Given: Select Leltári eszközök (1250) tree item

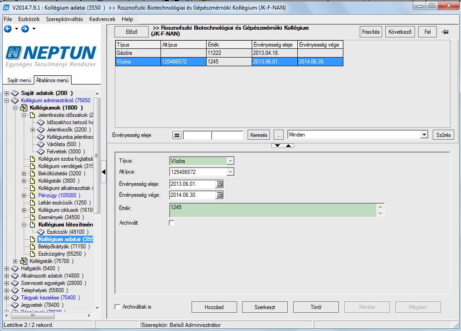Looking at the screenshot, I should coord(64,203).
